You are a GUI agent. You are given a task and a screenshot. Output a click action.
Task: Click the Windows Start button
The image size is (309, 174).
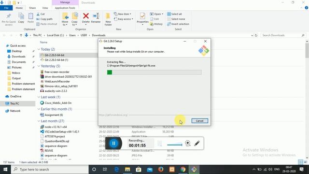point(5,170)
